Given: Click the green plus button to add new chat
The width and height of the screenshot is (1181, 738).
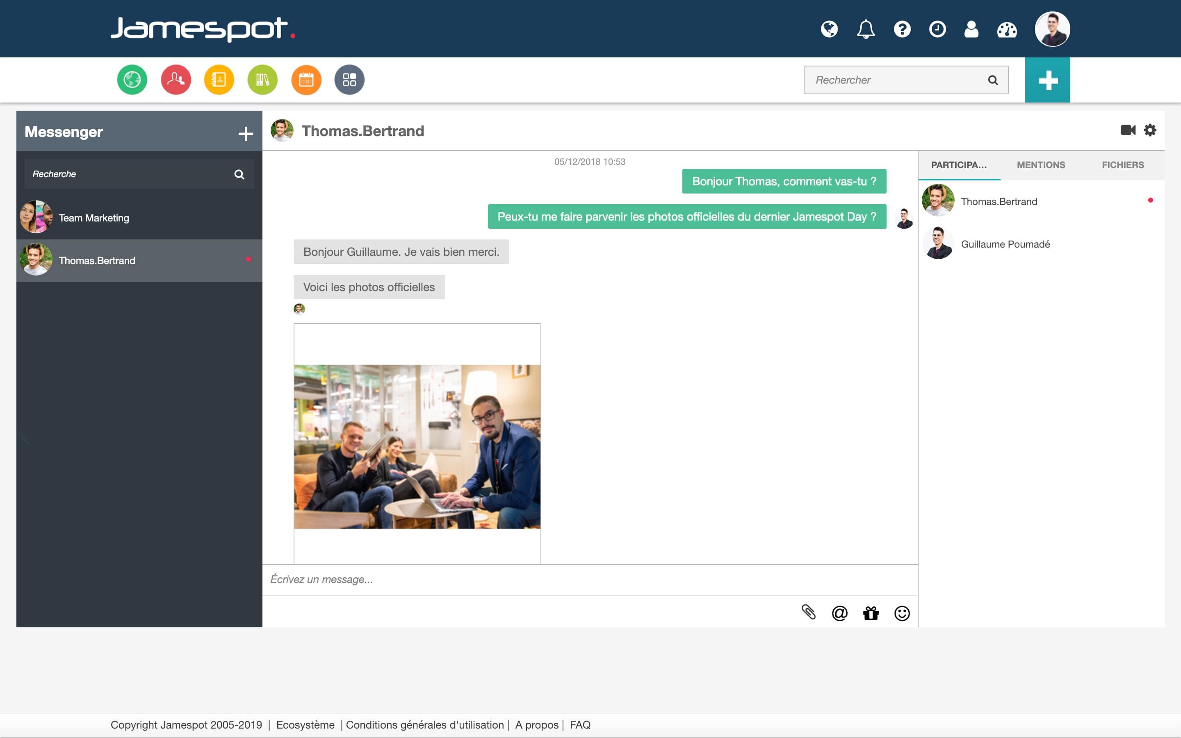Looking at the screenshot, I should click(x=1047, y=80).
